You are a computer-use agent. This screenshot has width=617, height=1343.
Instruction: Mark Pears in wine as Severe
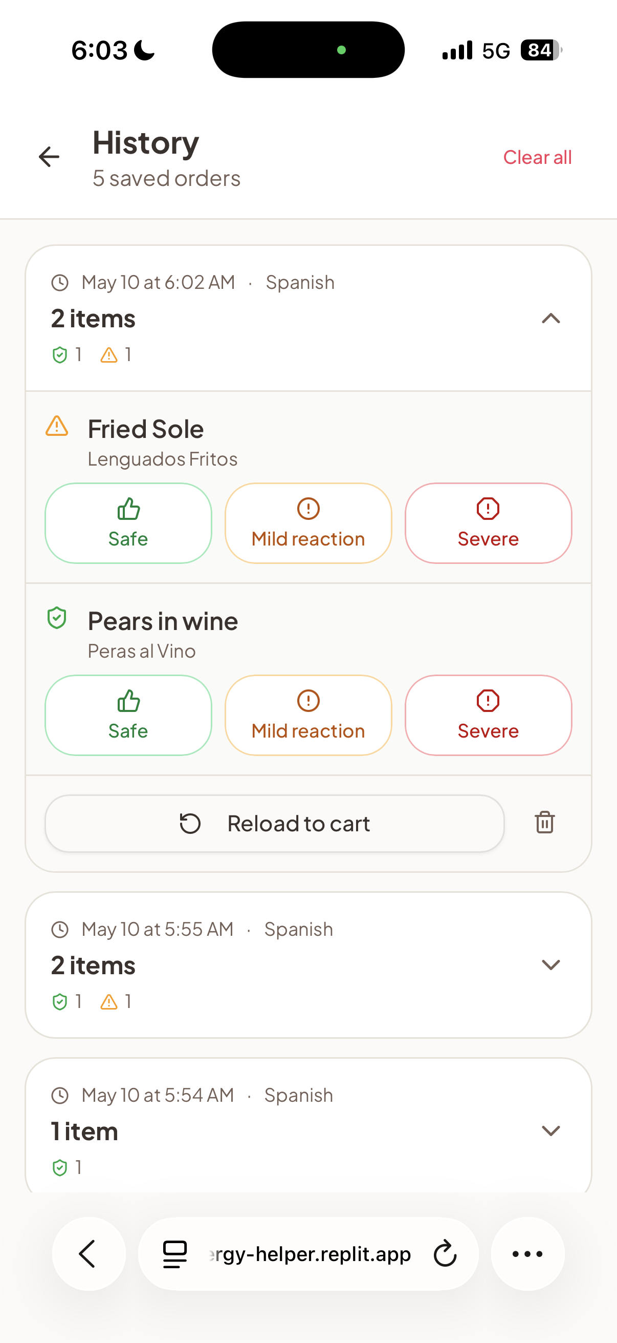point(488,715)
